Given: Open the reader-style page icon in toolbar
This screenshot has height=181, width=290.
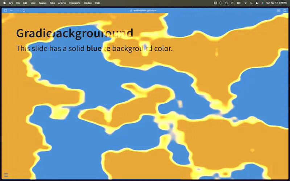Looking at the screenshot, I should [279, 10].
